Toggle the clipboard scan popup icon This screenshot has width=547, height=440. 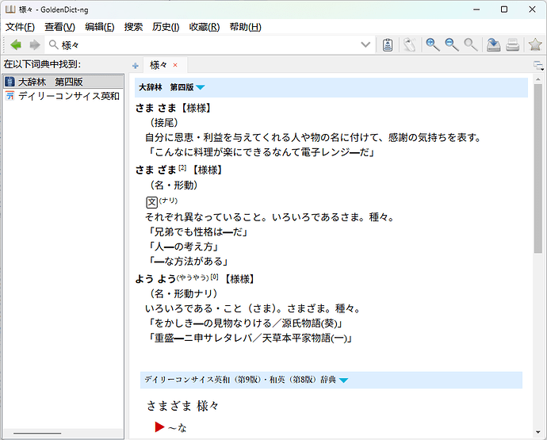point(388,44)
